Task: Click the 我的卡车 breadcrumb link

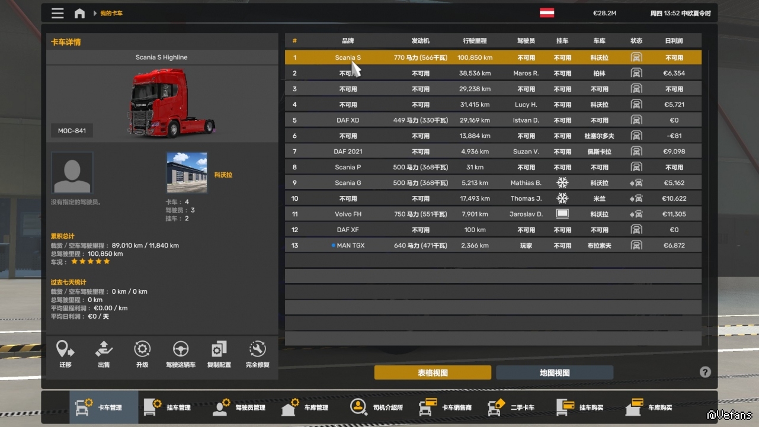Action: [111, 13]
